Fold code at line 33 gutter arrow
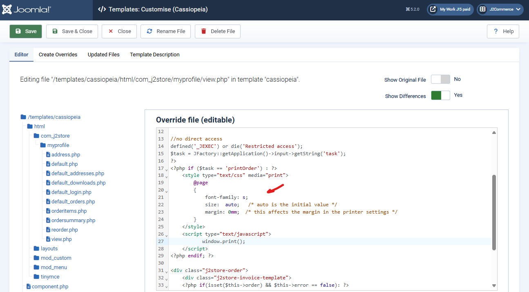This screenshot has width=529, height=292. (167, 286)
